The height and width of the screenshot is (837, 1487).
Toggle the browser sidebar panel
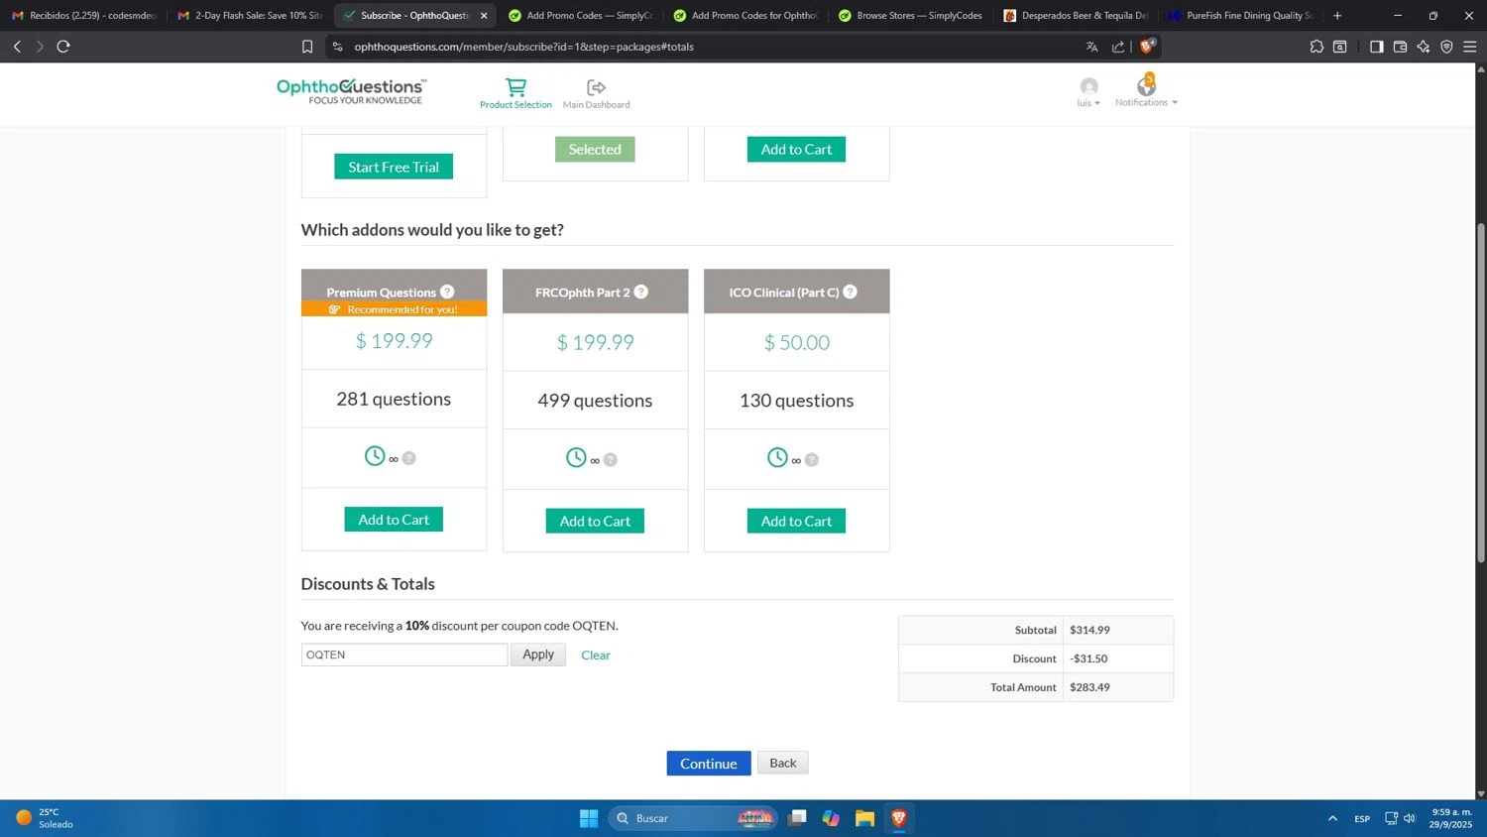click(x=1376, y=47)
